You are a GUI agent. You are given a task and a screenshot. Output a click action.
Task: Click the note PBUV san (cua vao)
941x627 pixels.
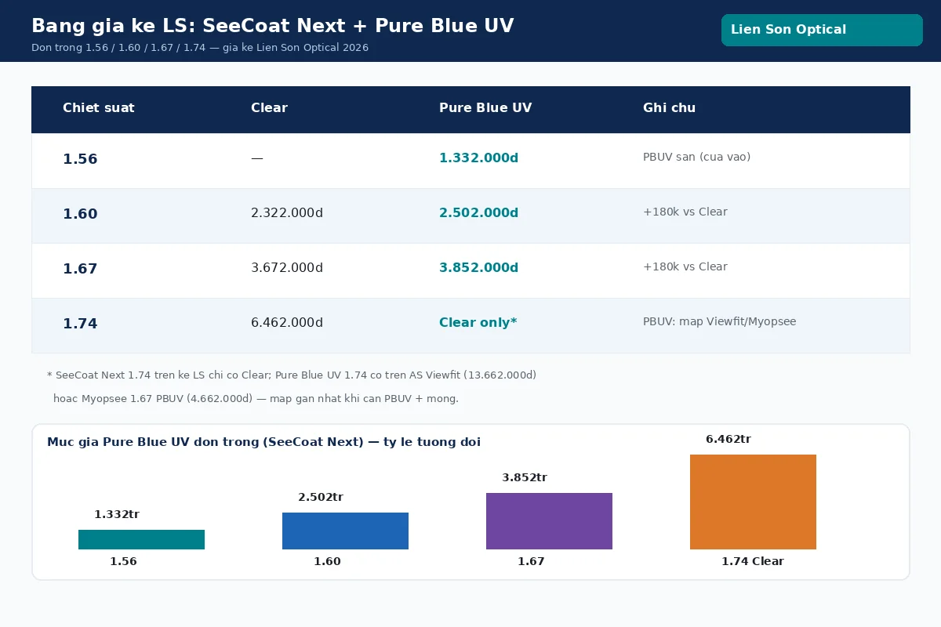point(696,157)
